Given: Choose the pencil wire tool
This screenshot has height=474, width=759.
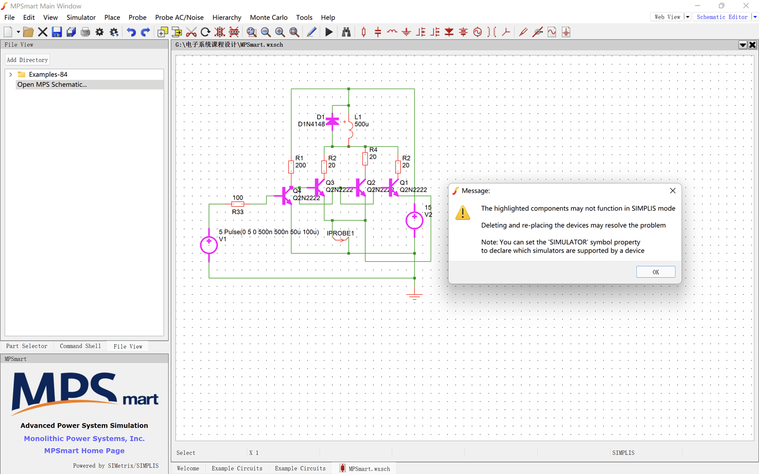Looking at the screenshot, I should click(311, 32).
